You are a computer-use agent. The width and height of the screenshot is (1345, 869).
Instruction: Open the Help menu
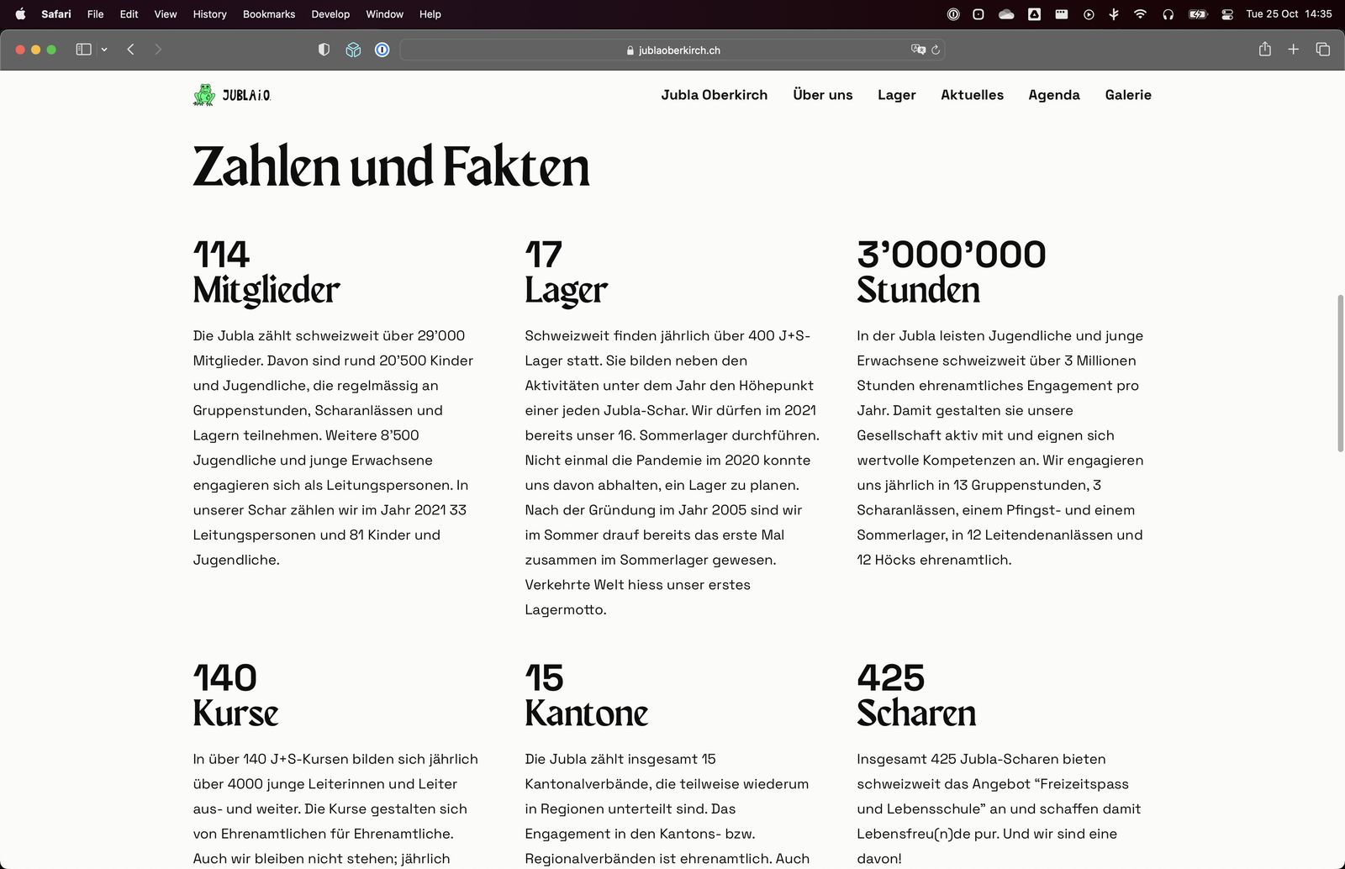430,13
